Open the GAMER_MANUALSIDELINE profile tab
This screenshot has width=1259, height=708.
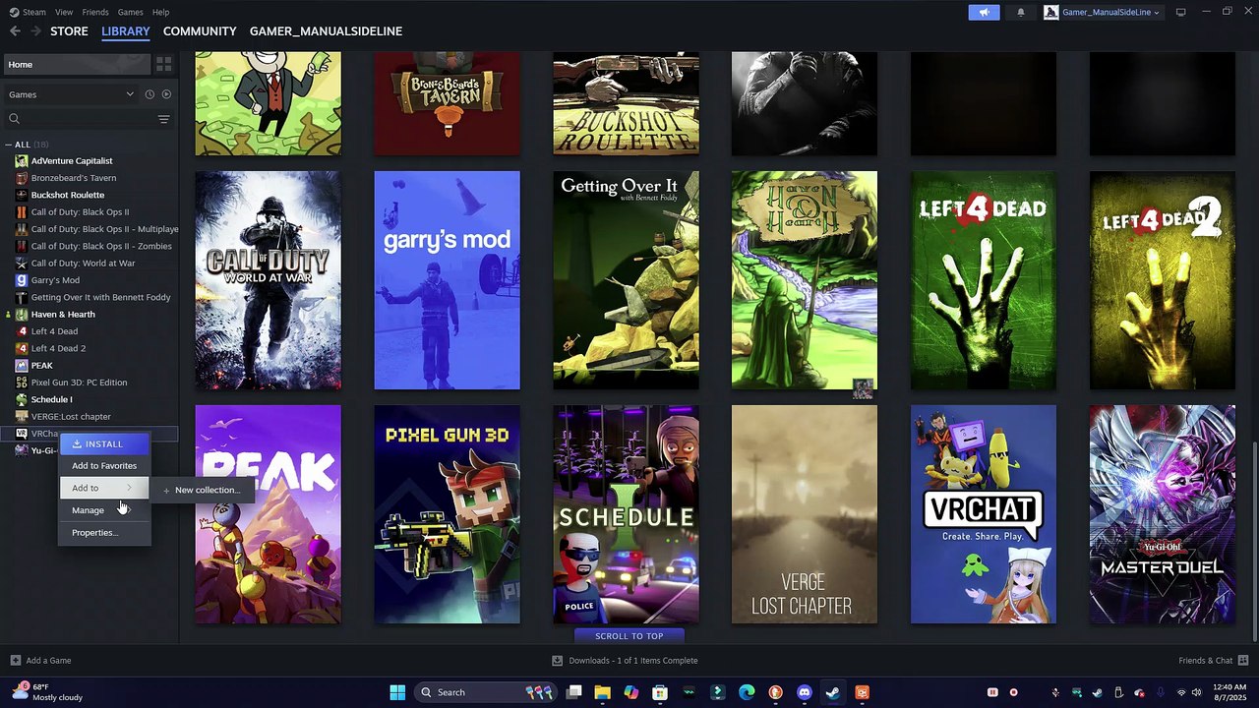tap(326, 31)
